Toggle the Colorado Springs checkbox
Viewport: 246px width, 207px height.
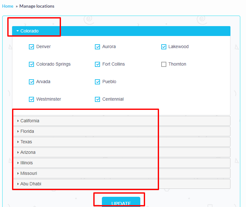coord(31,64)
